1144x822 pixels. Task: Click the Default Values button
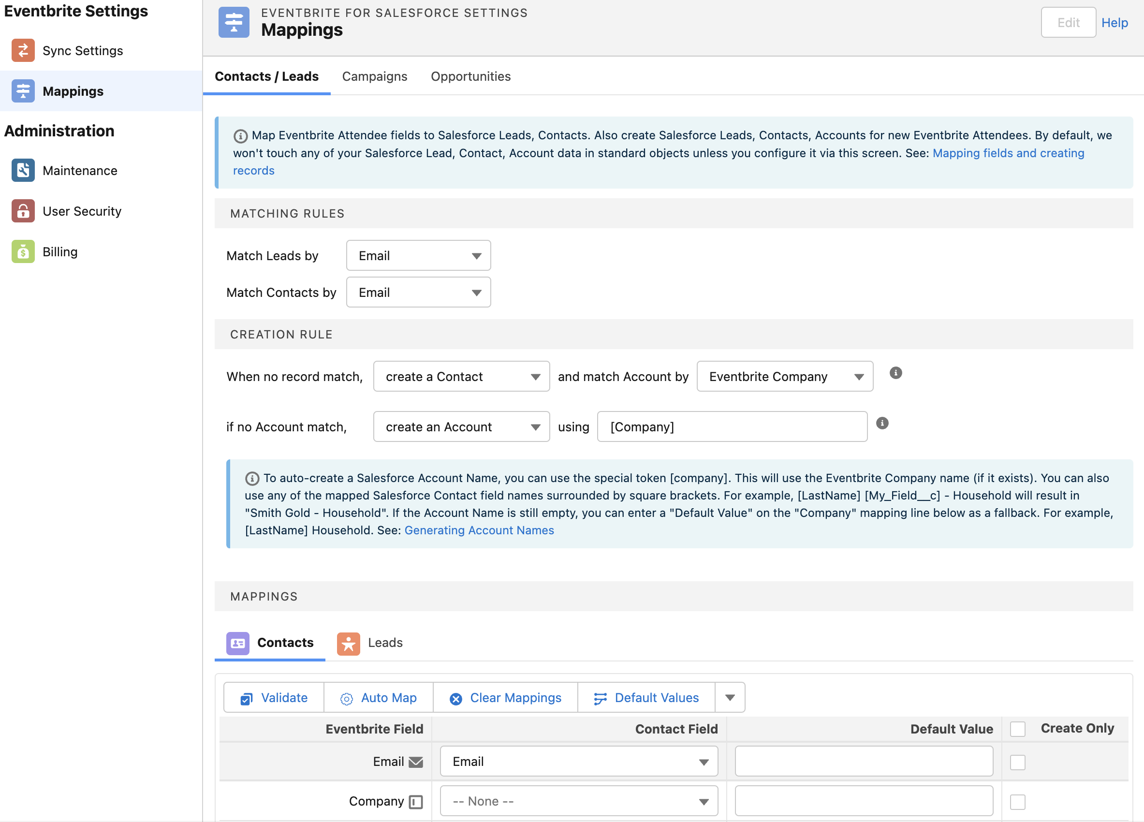click(x=646, y=697)
